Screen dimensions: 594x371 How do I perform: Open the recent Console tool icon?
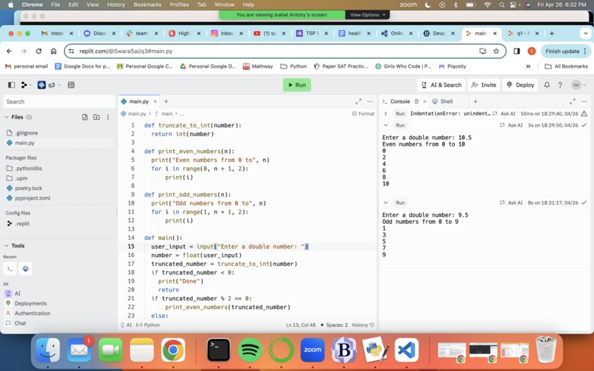point(10,269)
